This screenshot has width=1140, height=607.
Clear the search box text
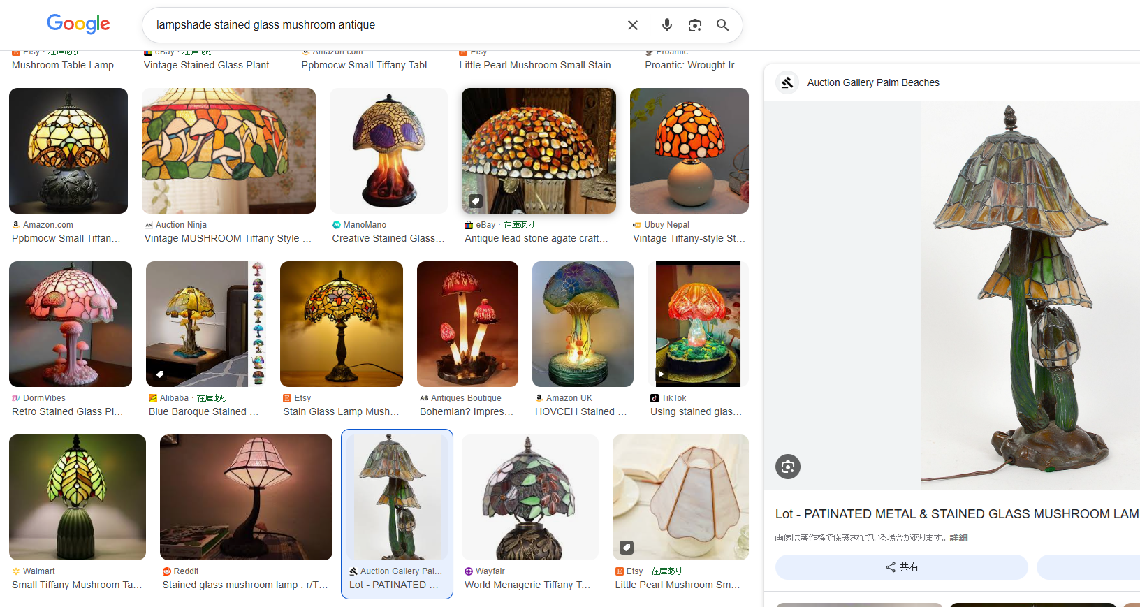tap(633, 25)
